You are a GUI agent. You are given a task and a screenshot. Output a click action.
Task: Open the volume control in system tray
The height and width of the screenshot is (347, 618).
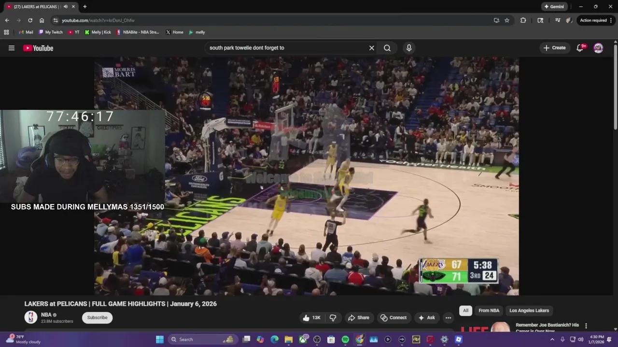tap(580, 339)
